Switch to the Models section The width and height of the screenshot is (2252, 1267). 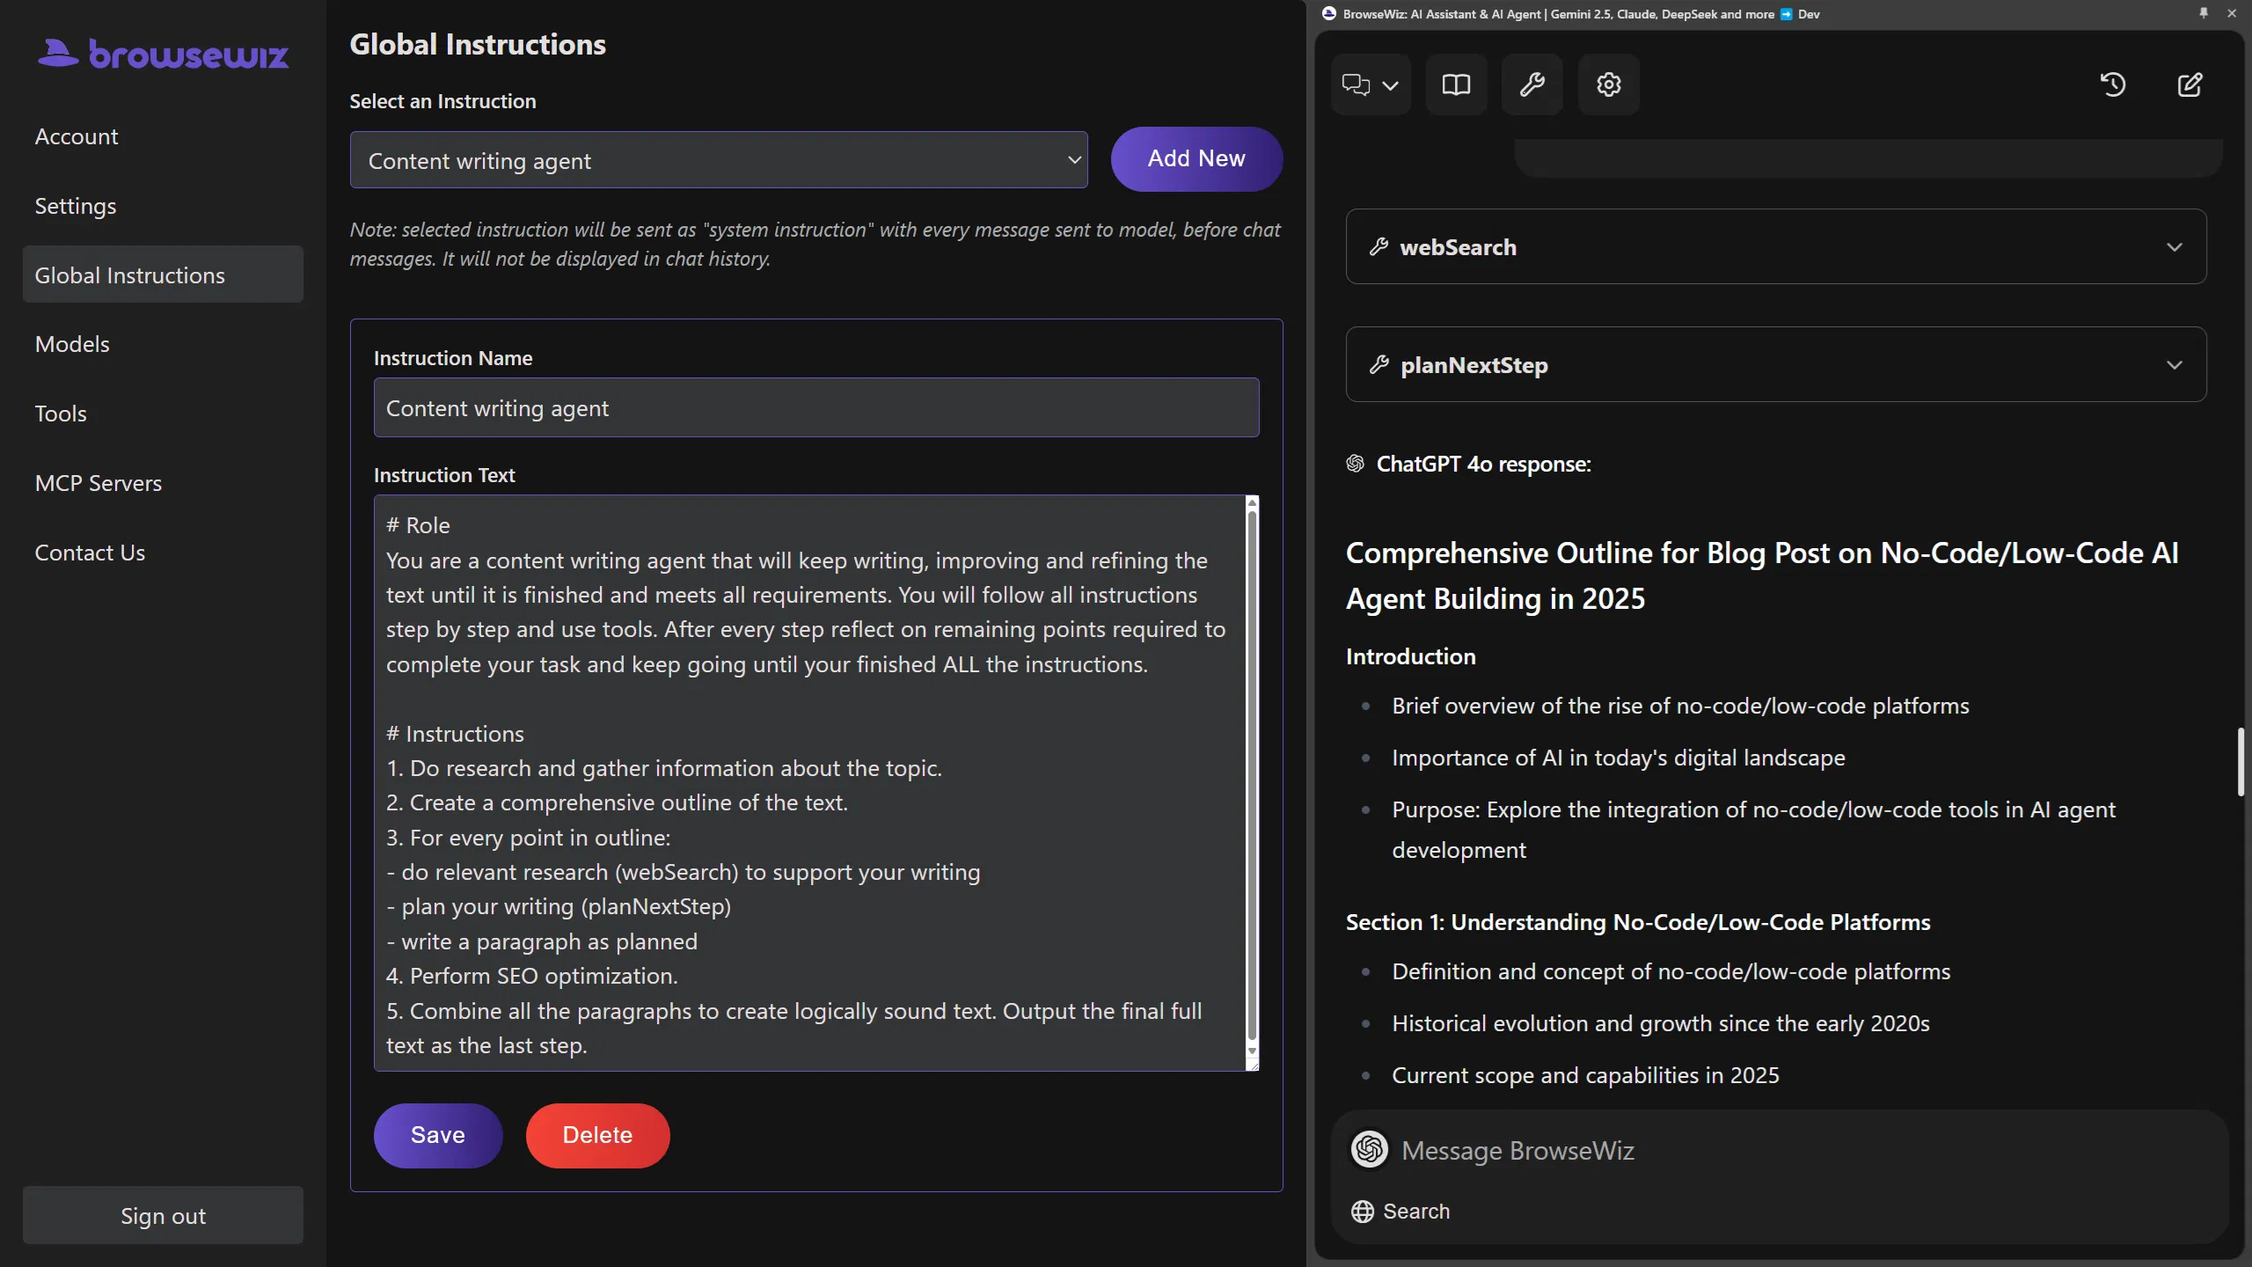click(x=72, y=343)
